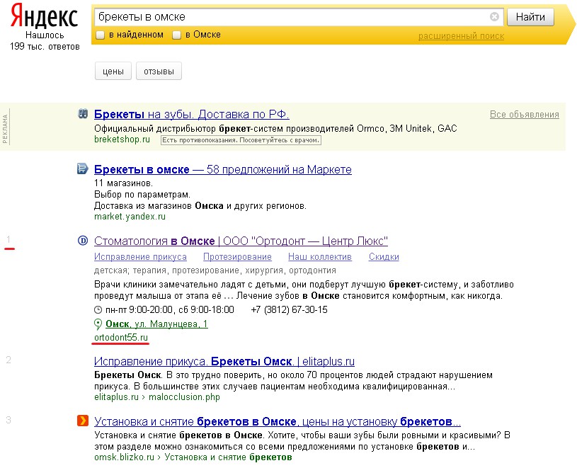Select the 'цены' query suggestion

coord(113,71)
